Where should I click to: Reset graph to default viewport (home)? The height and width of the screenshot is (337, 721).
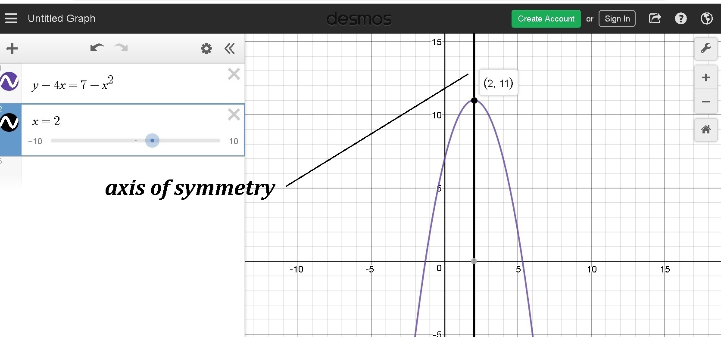tap(706, 129)
